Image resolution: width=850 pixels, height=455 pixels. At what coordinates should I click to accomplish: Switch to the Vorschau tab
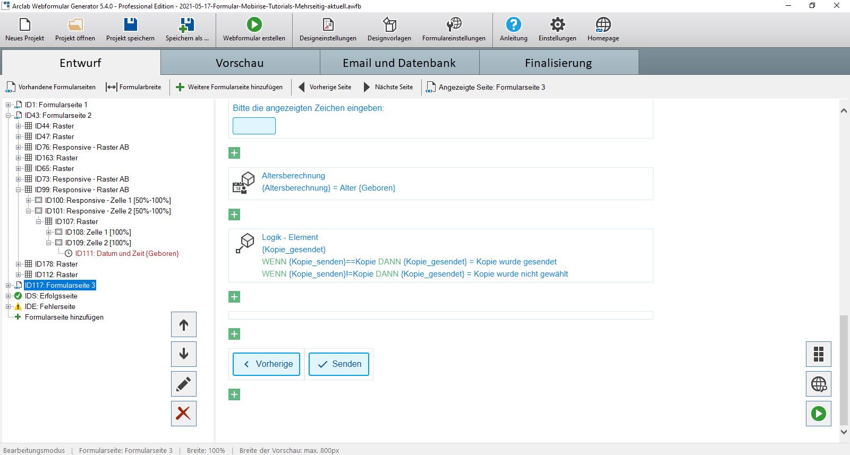240,63
